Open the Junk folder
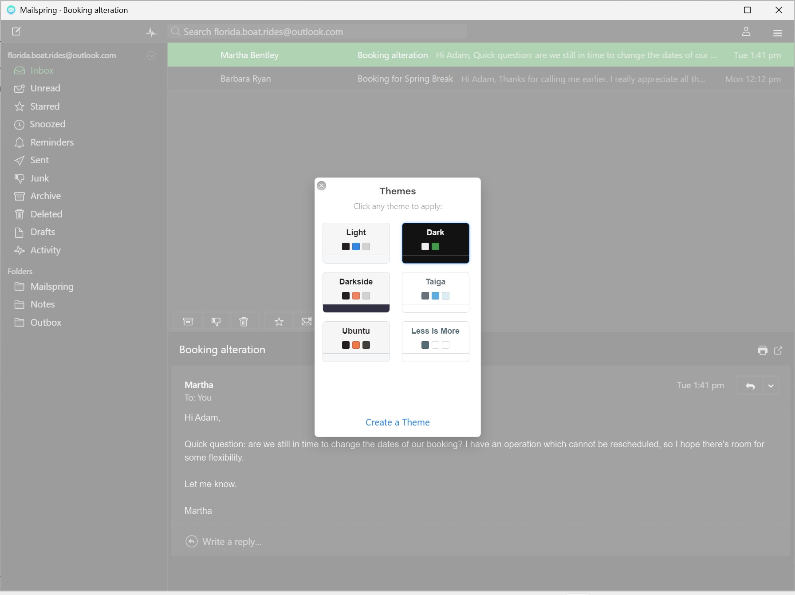The image size is (795, 595). 39,178
